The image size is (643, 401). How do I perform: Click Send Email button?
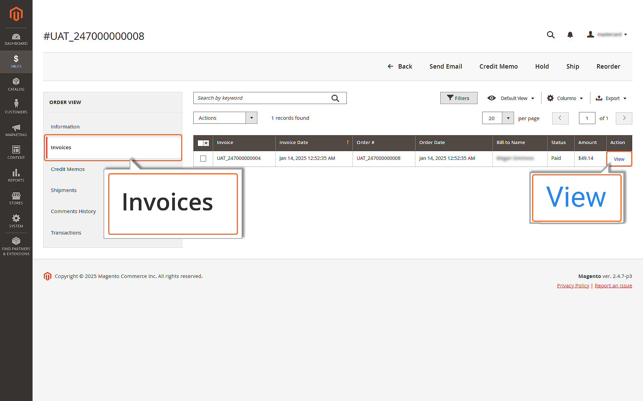click(446, 66)
